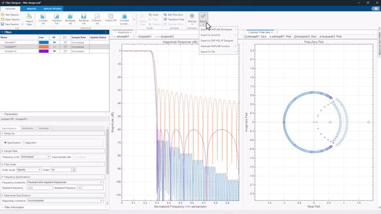Open the Specifications parameters tab
381x214 pixels.
[10, 128]
